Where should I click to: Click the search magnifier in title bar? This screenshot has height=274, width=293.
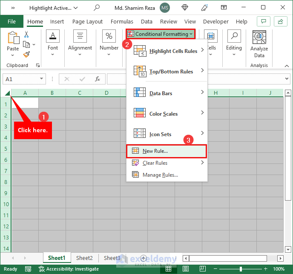tap(97, 8)
